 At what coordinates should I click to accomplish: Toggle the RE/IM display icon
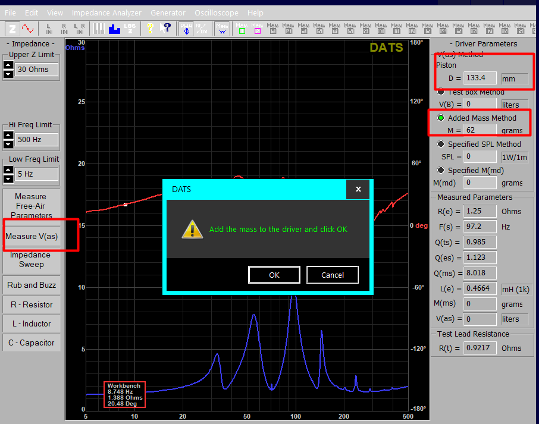202,29
